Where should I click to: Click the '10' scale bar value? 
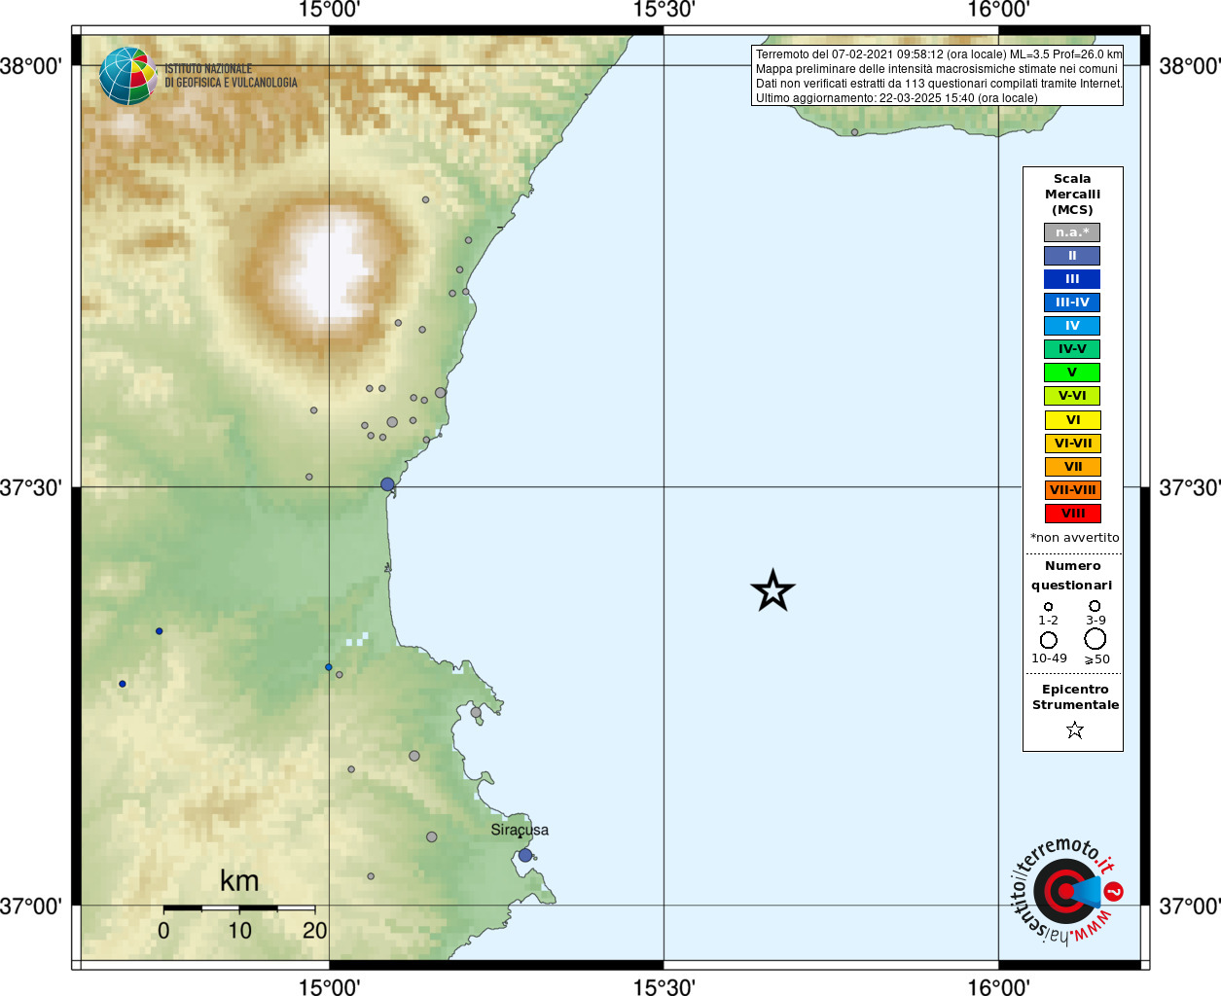pos(239,931)
